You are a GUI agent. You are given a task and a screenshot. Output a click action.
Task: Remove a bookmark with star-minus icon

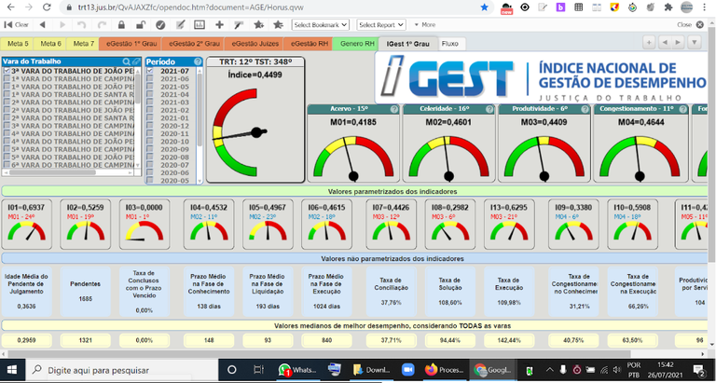[x=278, y=24]
